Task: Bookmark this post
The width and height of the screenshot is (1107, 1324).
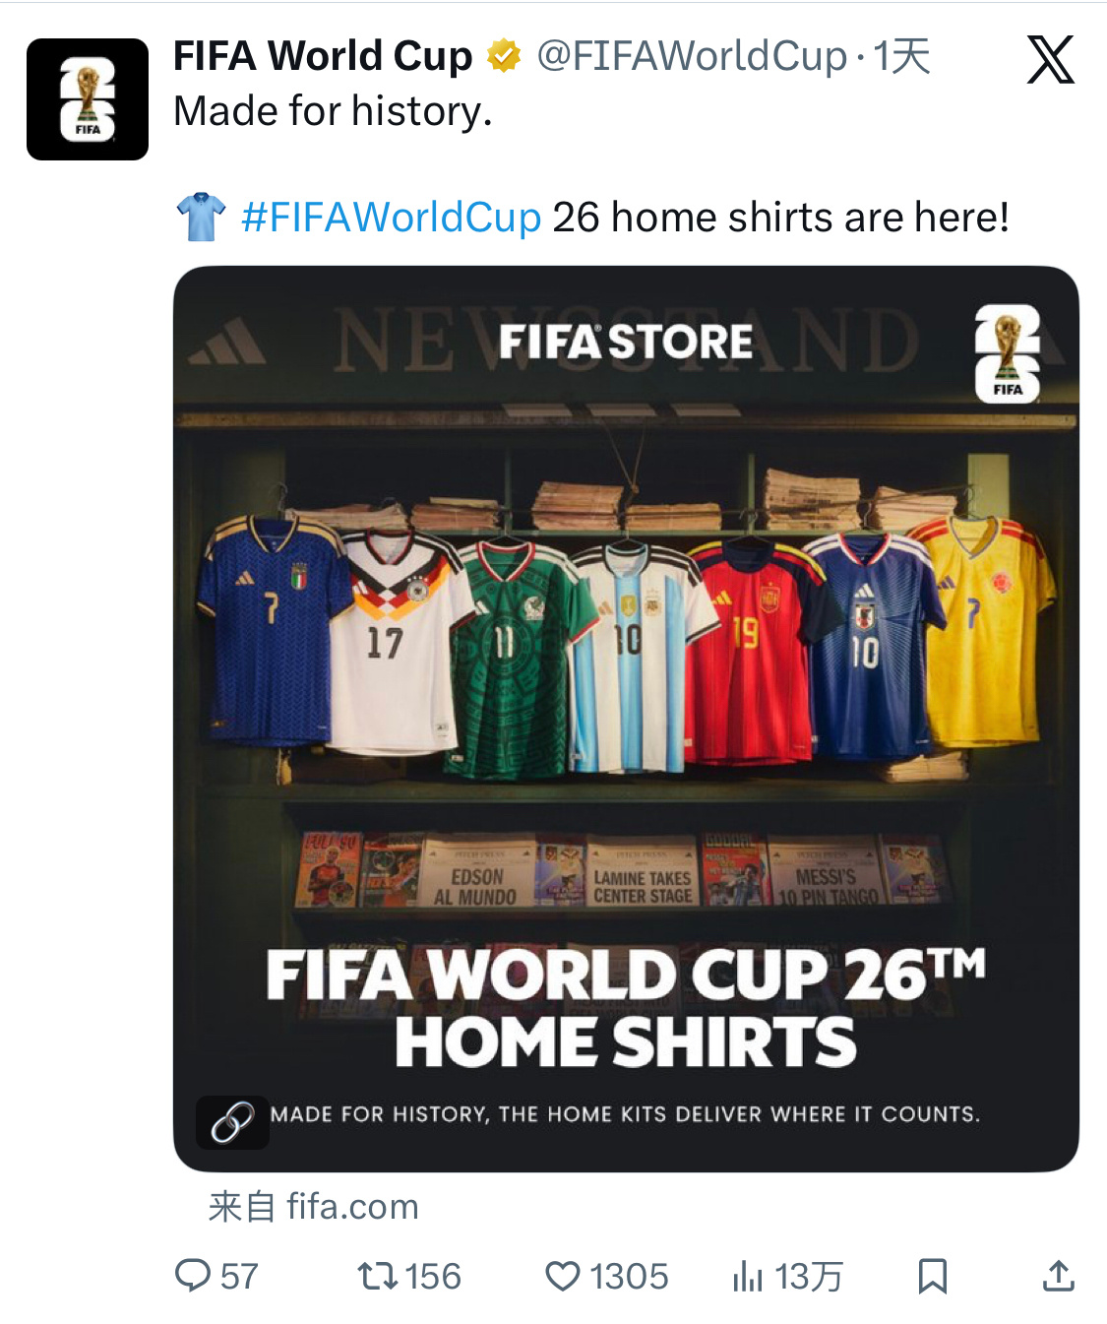Action: (x=933, y=1276)
